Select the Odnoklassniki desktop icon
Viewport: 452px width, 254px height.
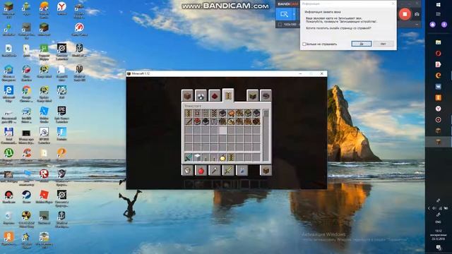point(8,238)
